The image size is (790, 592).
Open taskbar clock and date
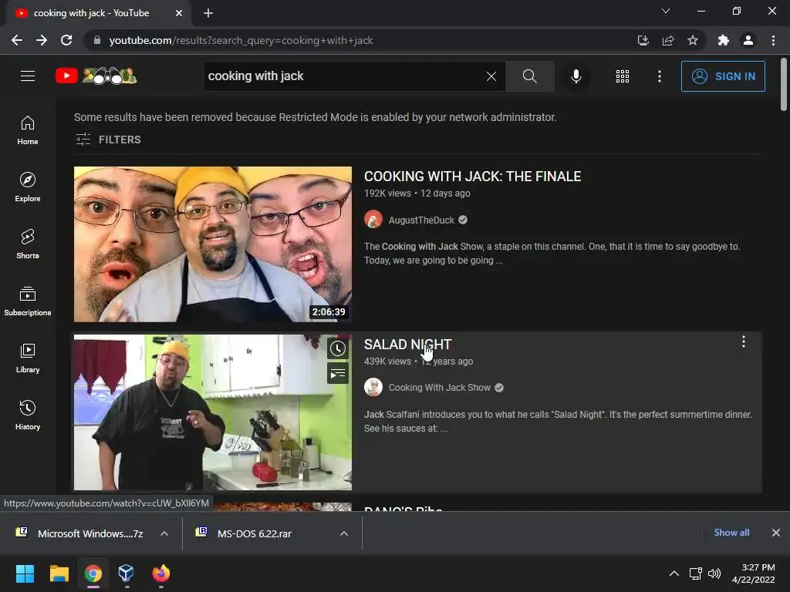[754, 573]
